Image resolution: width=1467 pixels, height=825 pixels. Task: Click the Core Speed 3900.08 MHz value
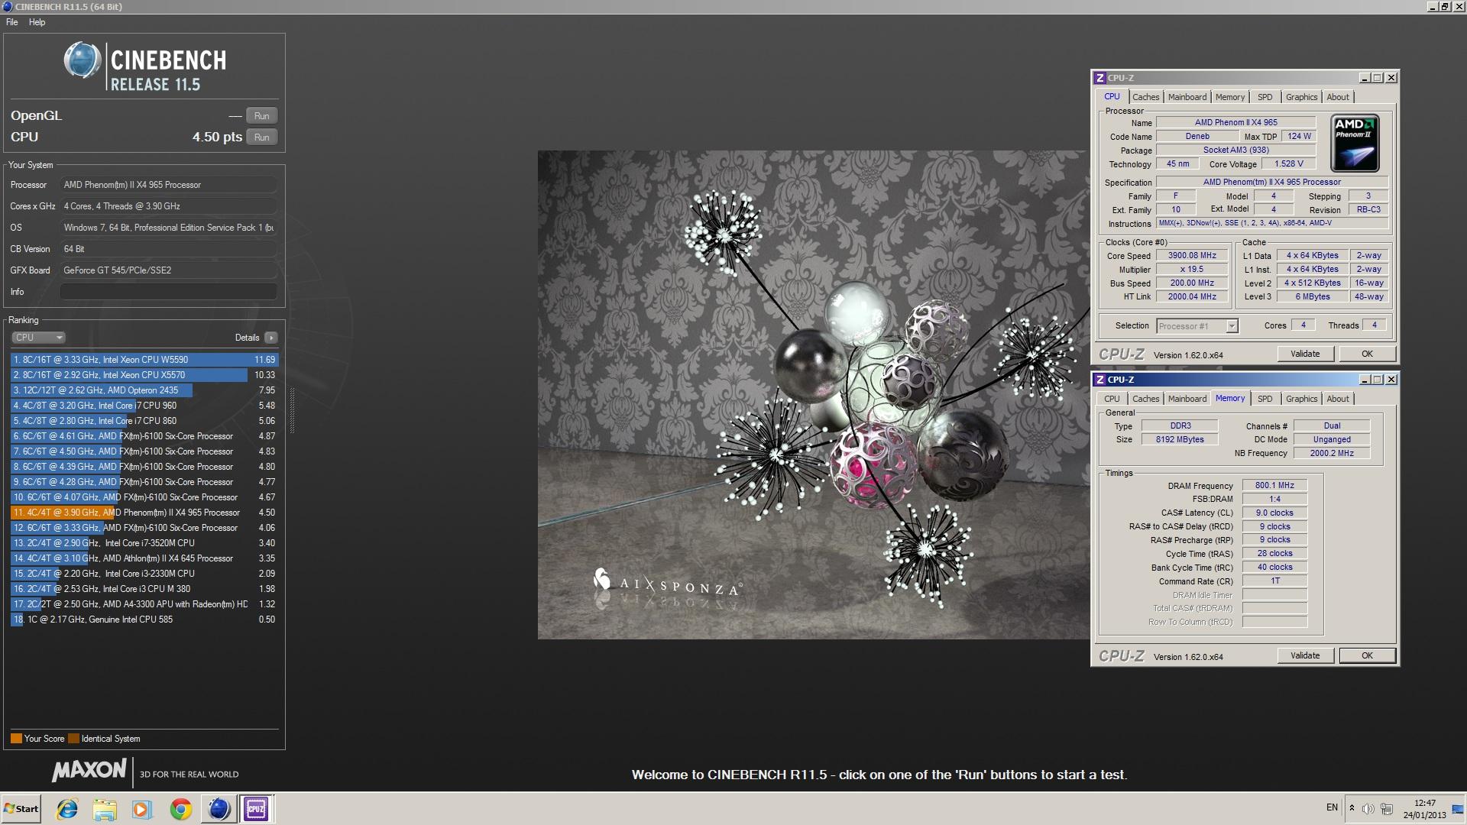[x=1192, y=256]
